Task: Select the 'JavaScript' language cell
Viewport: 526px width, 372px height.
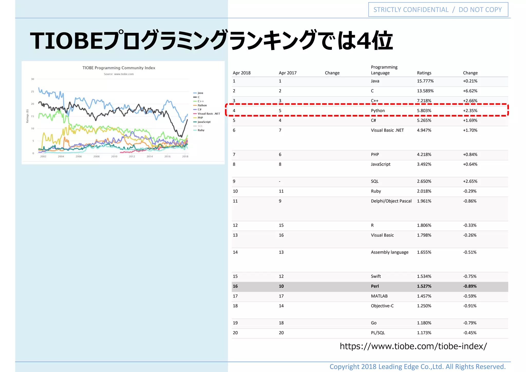Action: [x=381, y=164]
